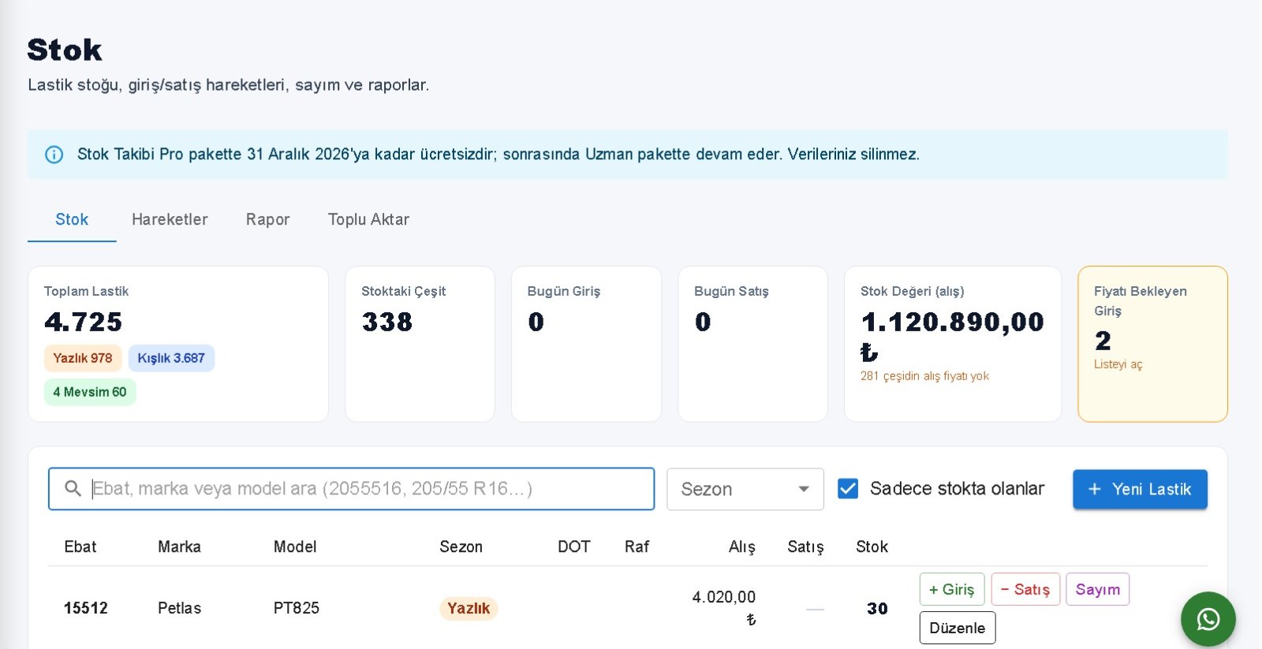The height and width of the screenshot is (649, 1262).
Task: Click the Kışlık 3.687 badge
Action: coord(171,358)
